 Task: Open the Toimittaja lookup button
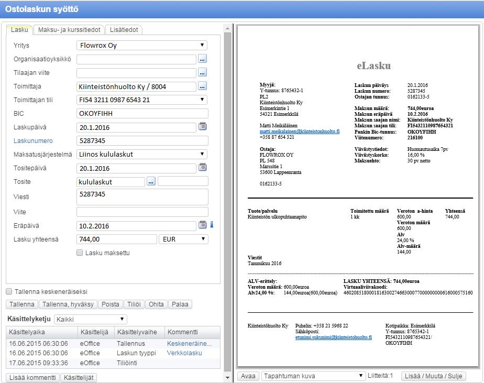(x=202, y=86)
